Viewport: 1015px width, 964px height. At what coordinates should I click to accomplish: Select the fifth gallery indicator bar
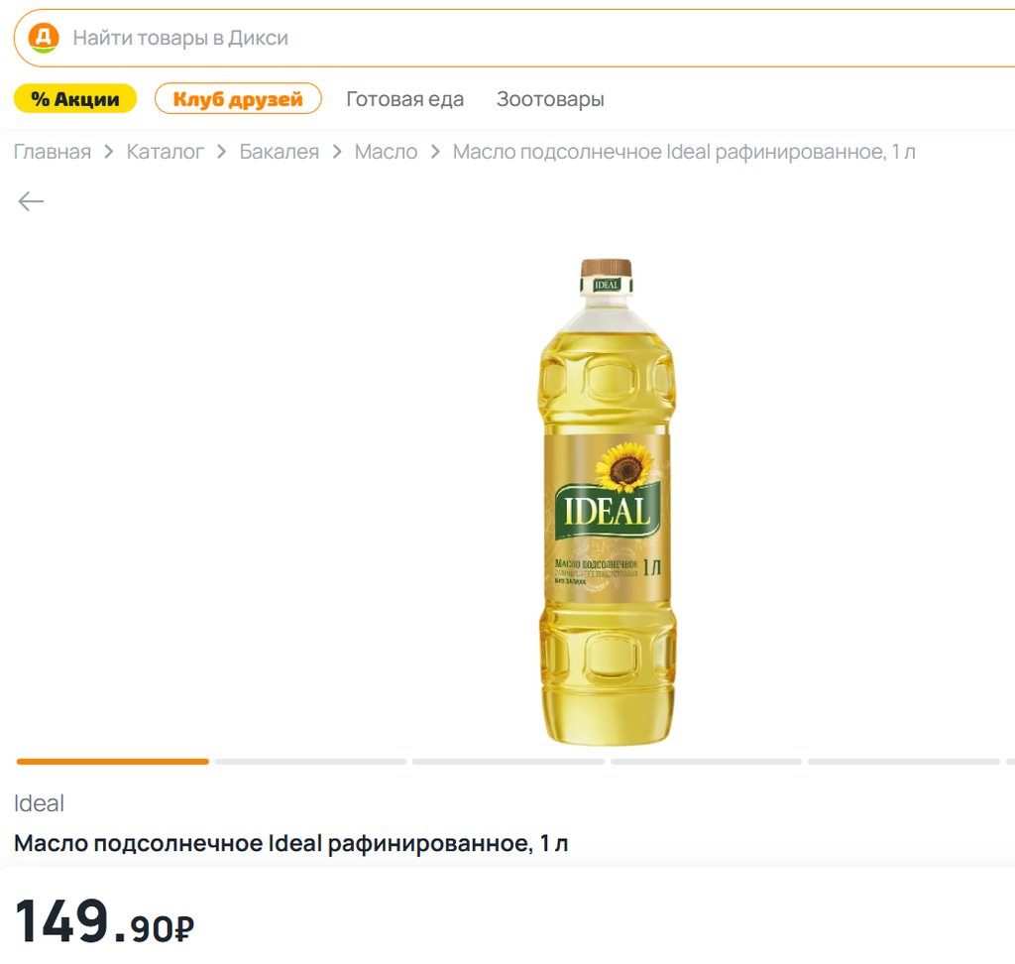pyautogui.click(x=903, y=762)
